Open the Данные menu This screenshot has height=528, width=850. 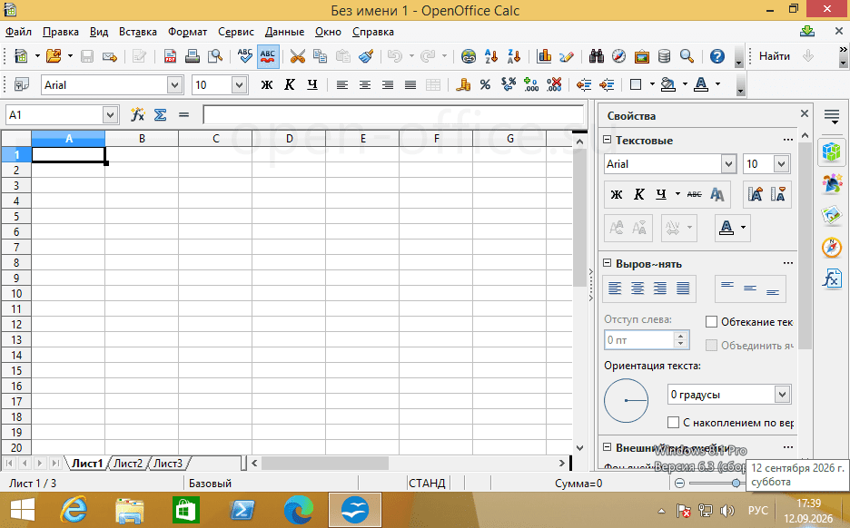point(284,32)
